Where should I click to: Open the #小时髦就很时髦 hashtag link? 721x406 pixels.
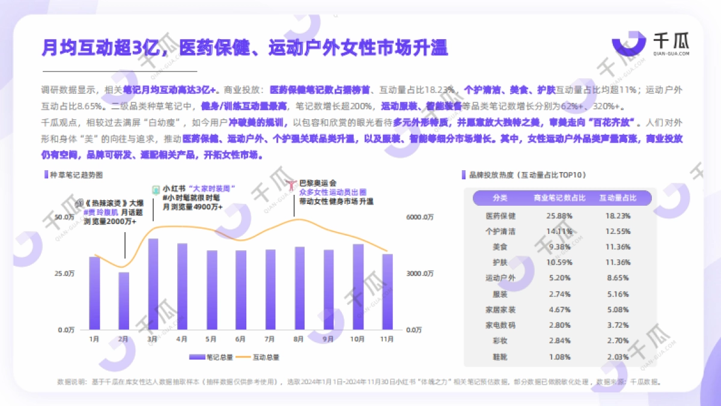coord(192,198)
